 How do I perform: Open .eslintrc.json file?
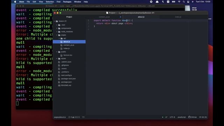coord(66,62)
